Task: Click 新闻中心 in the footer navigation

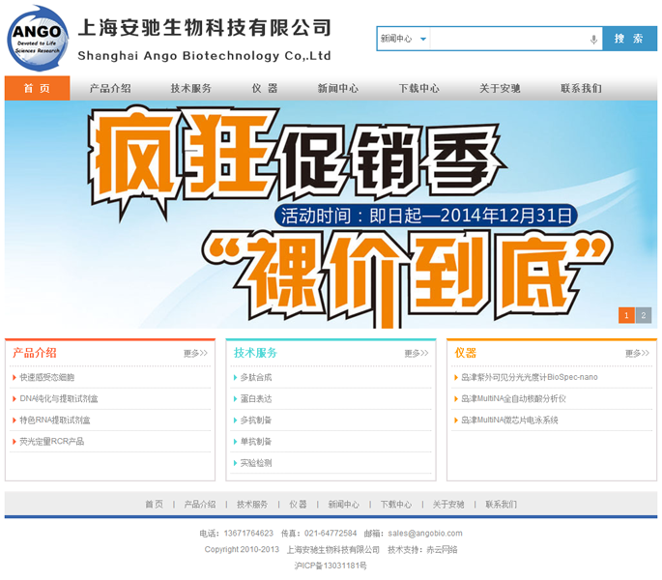Action: coord(344,504)
